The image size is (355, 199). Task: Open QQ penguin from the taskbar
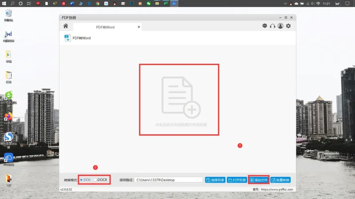[114, 4]
